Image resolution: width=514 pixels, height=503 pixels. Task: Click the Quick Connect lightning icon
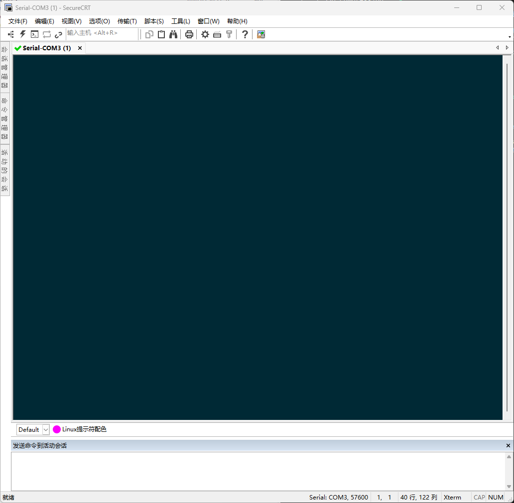(x=22, y=34)
